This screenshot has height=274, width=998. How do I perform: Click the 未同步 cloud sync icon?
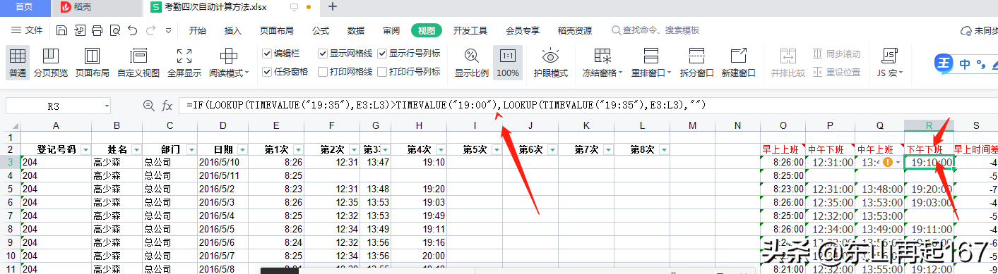pyautogui.click(x=966, y=31)
